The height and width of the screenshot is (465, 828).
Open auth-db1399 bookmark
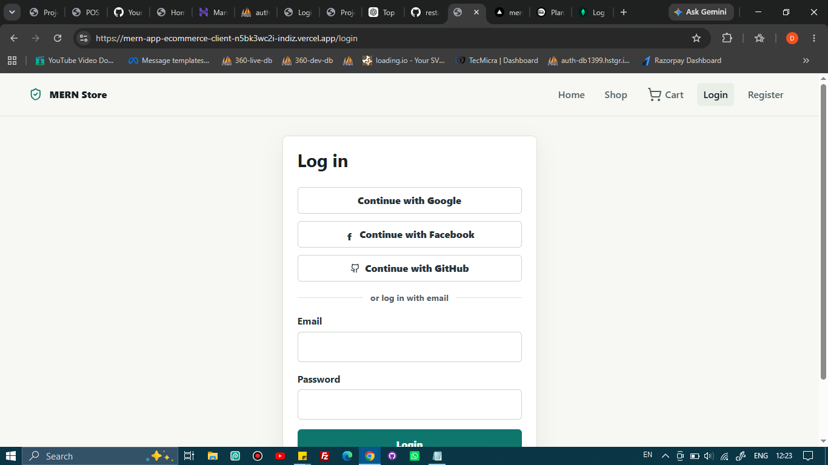589,61
